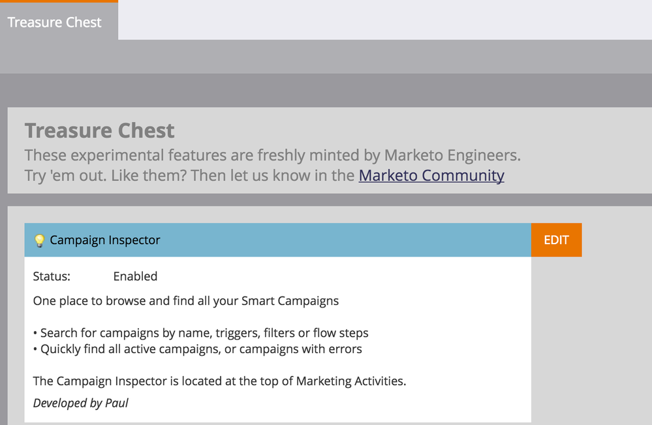652x425 pixels.
Task: Click the gray panel area right of EDIT
Action: click(617, 316)
